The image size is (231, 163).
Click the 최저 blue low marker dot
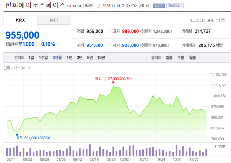[x=17, y=134]
